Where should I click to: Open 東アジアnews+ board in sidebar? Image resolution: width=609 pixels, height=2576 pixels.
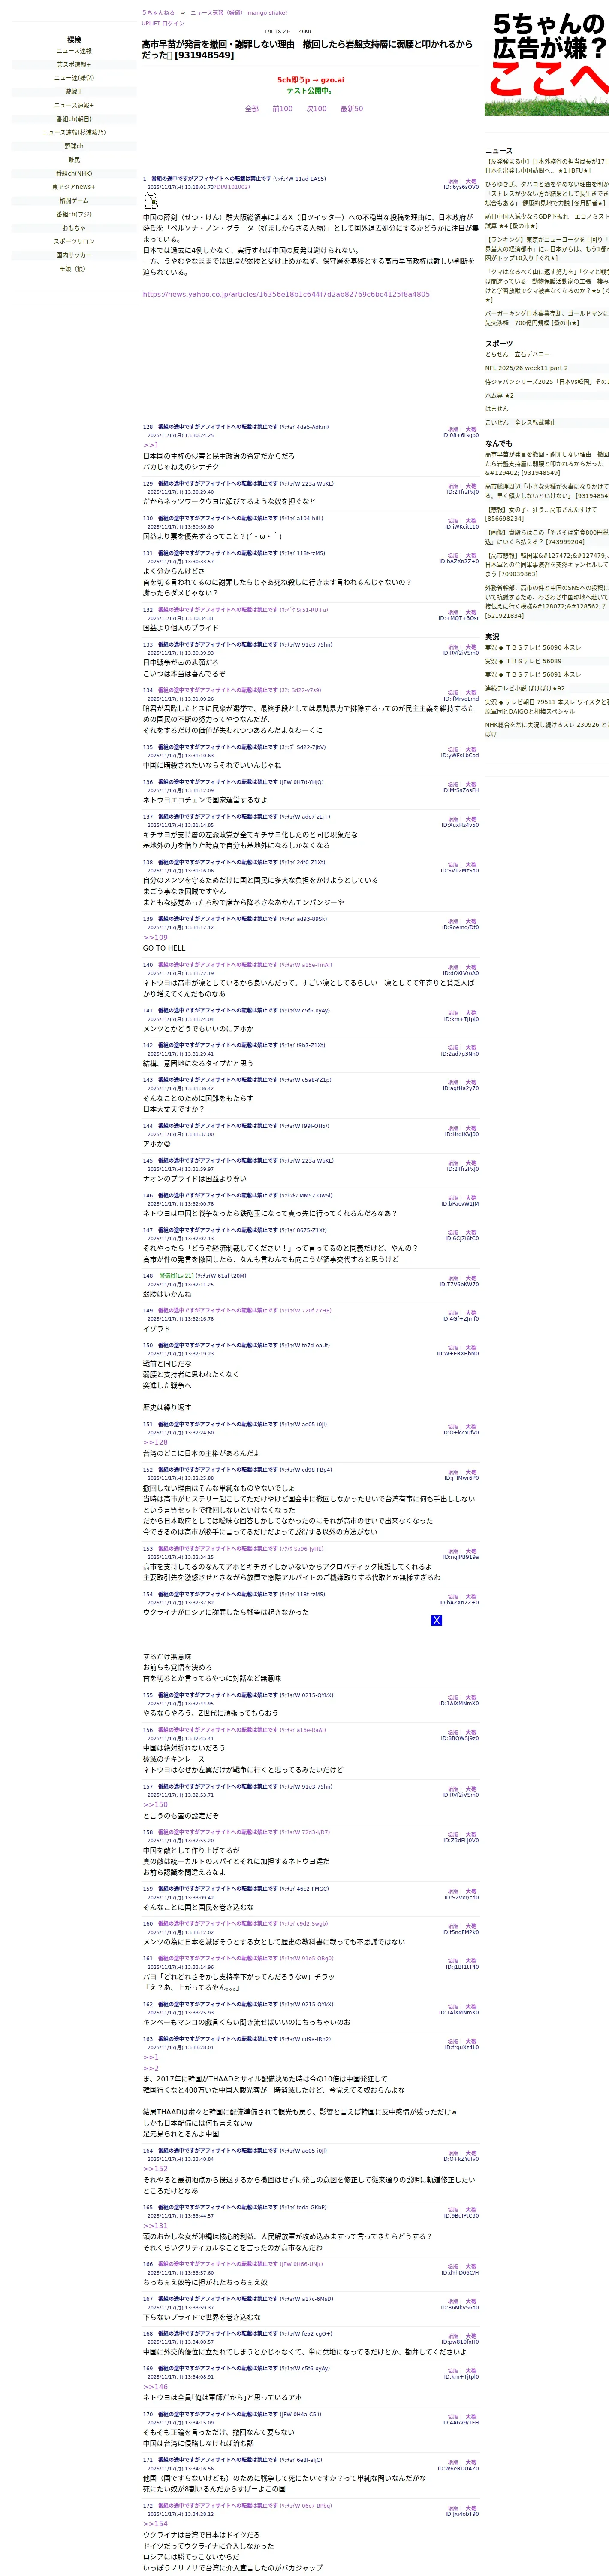pos(74,187)
